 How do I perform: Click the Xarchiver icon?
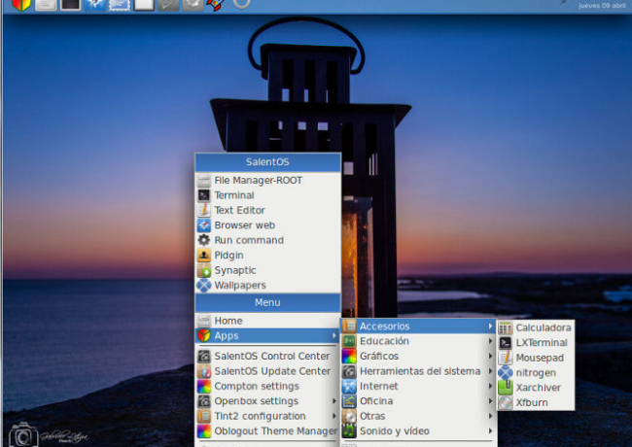[506, 388]
